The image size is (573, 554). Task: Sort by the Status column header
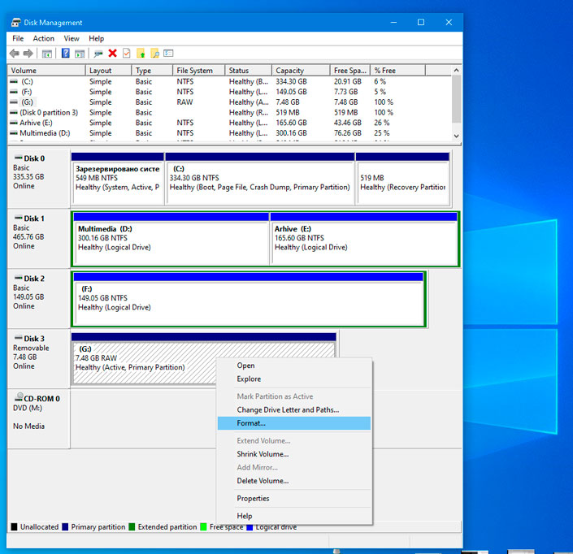click(248, 71)
